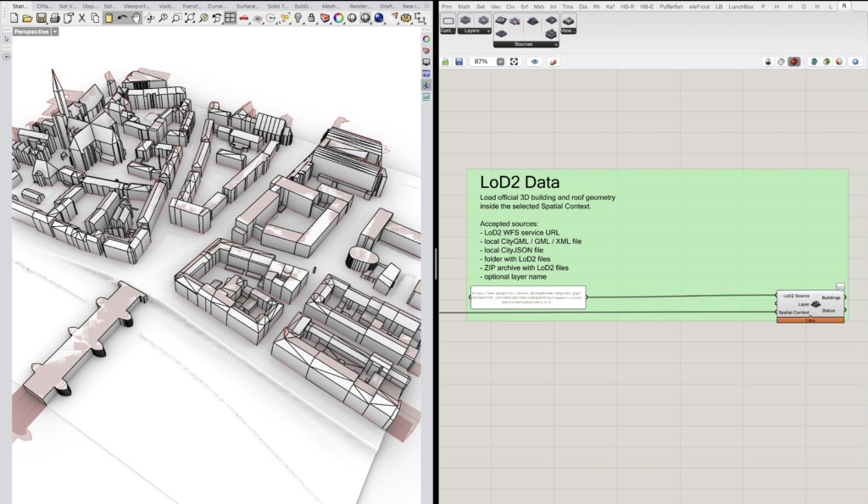Click the Undo View Change icon
868x504 pixels.
pos(217,19)
